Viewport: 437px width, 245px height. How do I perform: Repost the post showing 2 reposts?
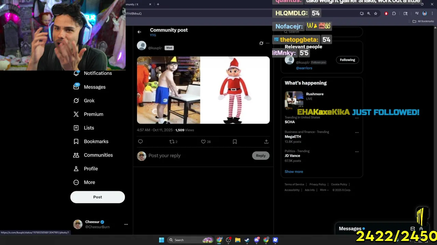coord(173,142)
